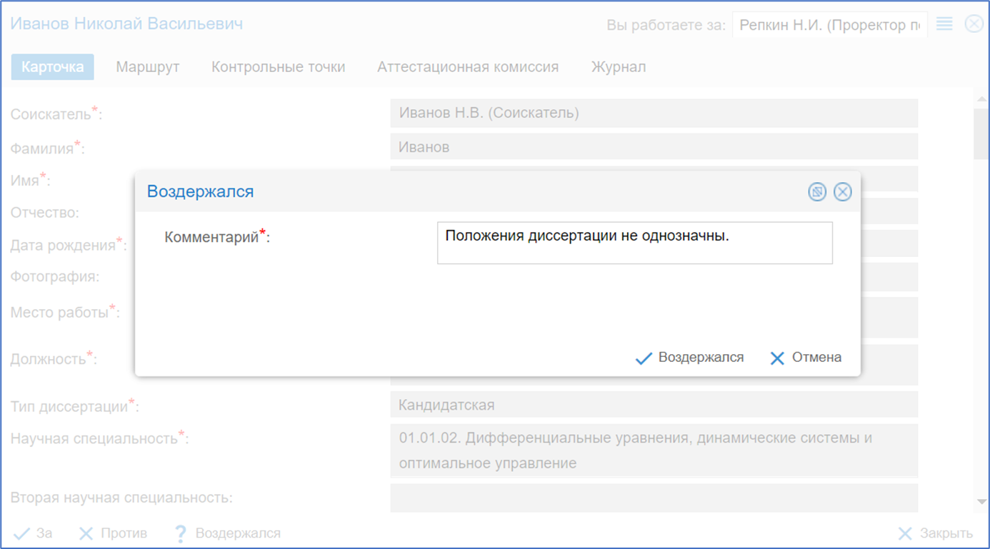Switch to the Журнал tab

[619, 67]
